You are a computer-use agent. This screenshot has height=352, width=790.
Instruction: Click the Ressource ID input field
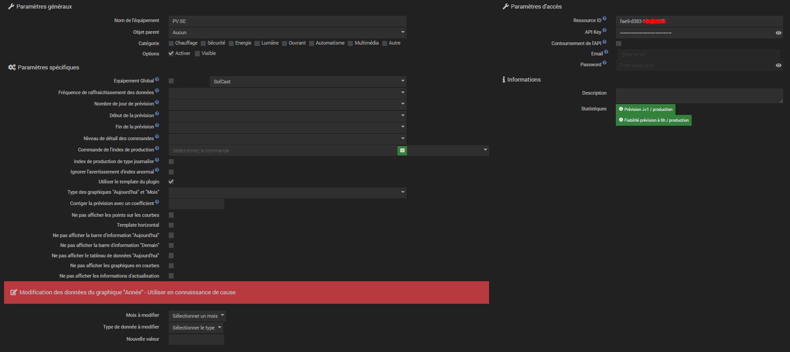pos(699,21)
